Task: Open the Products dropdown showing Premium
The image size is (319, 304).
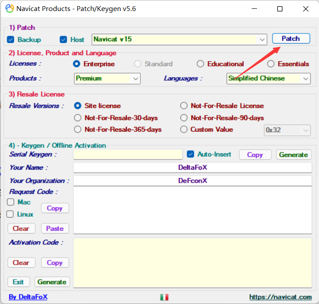Action: click(136, 79)
